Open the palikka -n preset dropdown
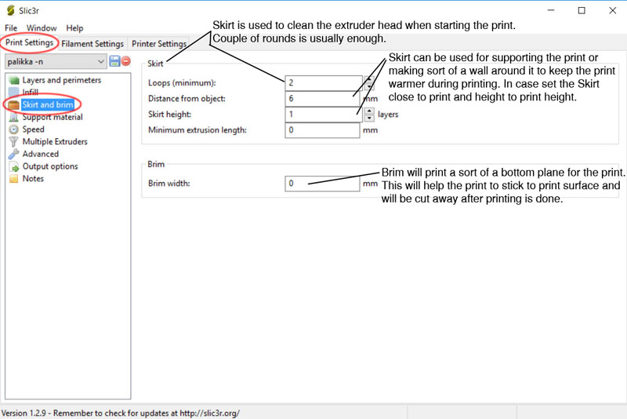This screenshot has width=627, height=419. pos(56,62)
